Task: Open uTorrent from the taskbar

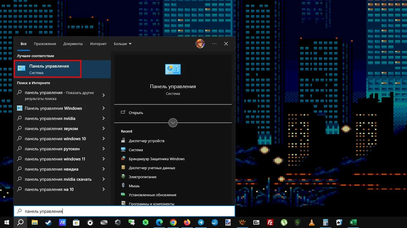Action: [284, 222]
